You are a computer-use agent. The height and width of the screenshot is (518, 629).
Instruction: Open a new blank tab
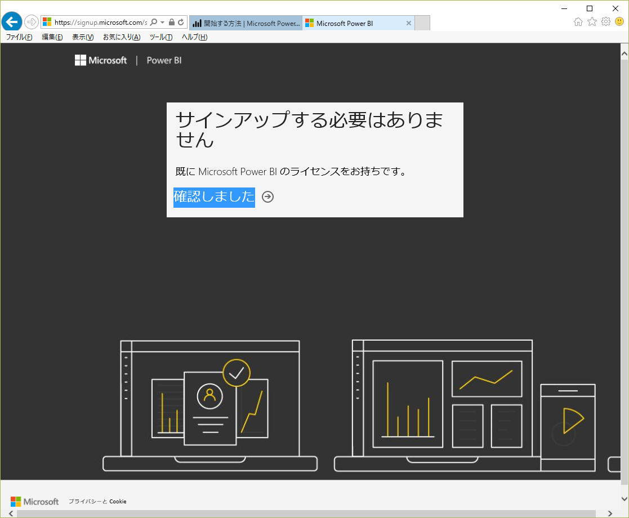coord(422,23)
